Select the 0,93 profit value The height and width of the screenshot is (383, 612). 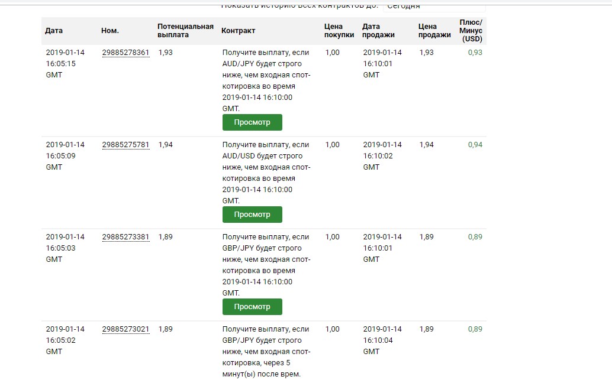[x=475, y=53]
